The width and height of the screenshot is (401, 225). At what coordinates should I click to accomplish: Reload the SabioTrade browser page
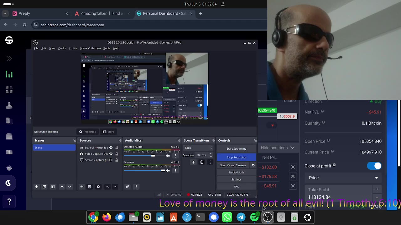(x=24, y=25)
